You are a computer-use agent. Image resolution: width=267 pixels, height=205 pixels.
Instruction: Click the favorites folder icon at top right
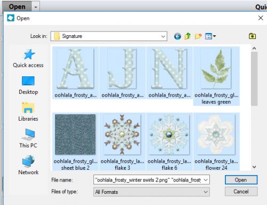(252, 36)
